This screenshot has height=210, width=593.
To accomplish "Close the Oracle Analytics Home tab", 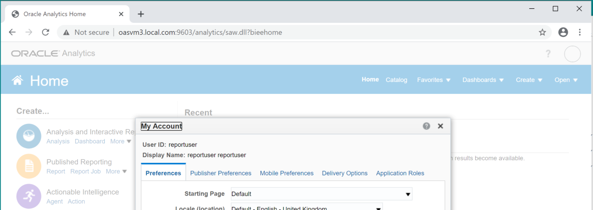I will [x=121, y=14].
